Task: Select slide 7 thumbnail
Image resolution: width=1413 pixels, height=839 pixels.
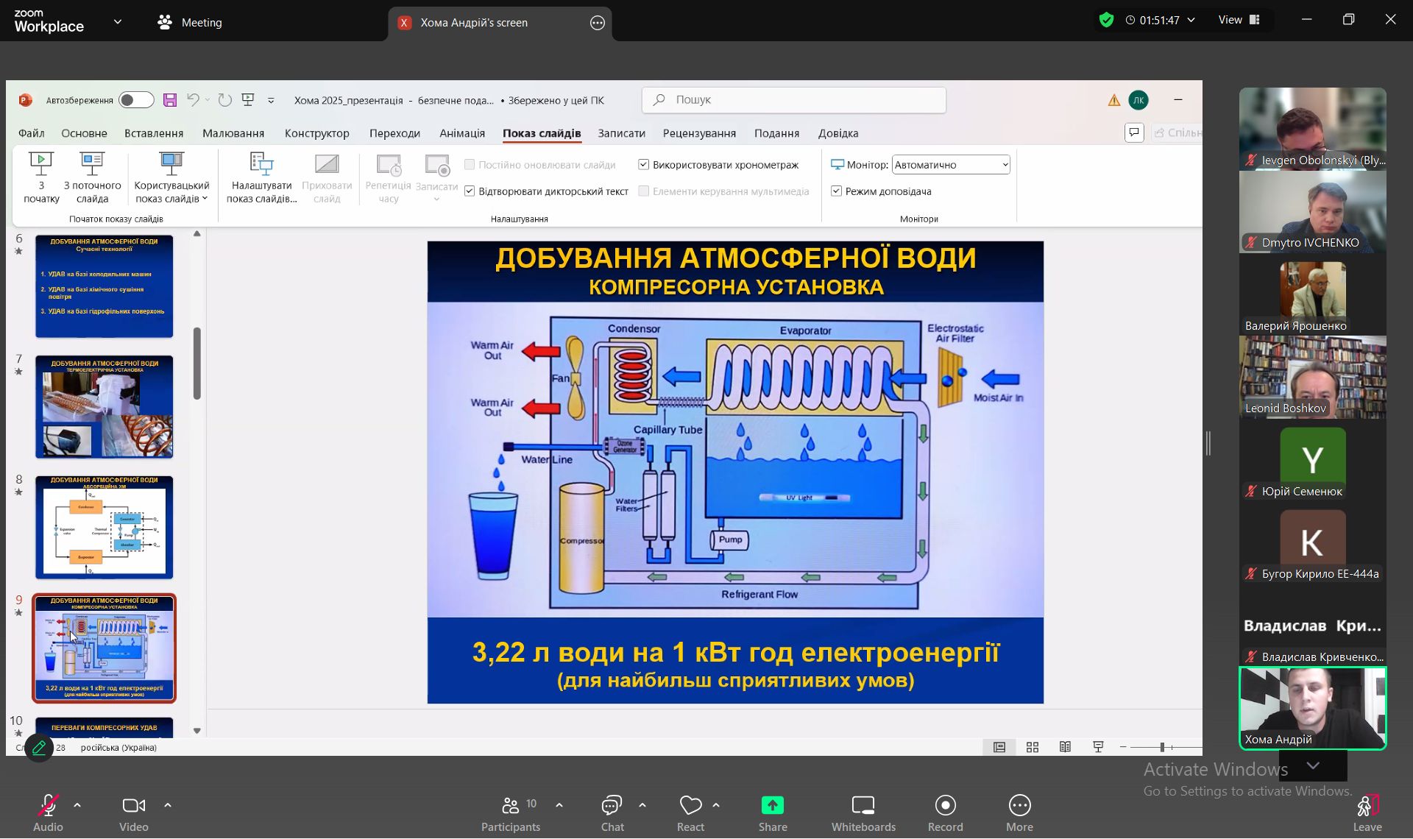Action: pos(105,407)
